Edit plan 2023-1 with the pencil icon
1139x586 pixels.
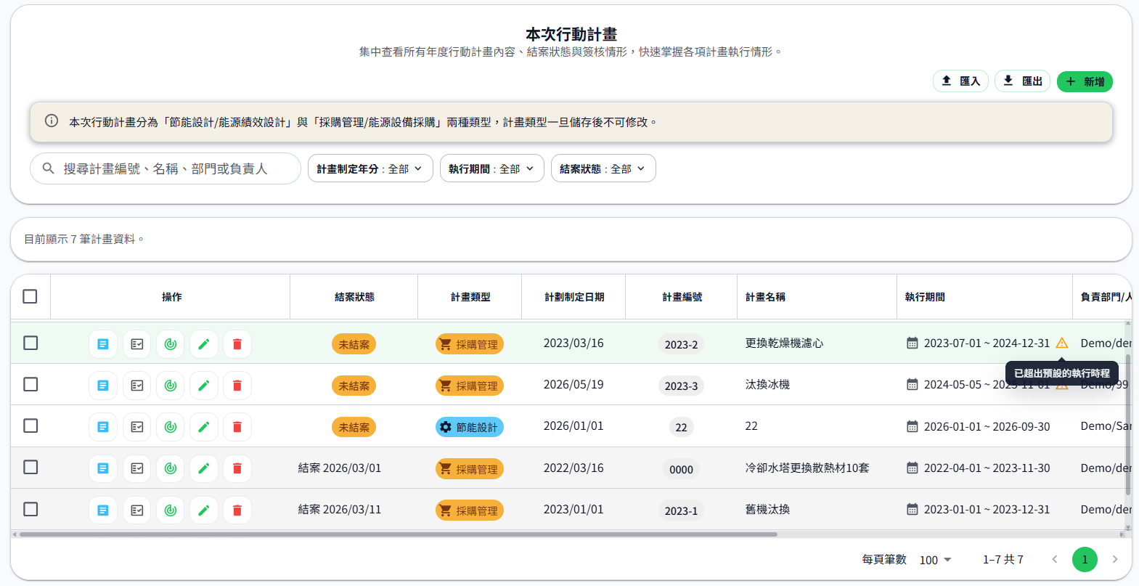coord(204,510)
